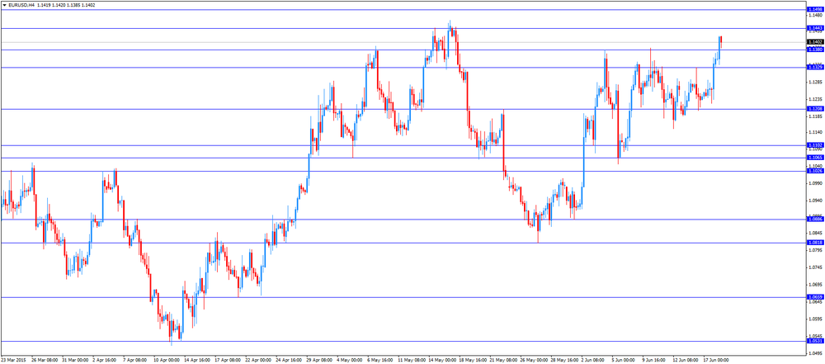This screenshot has width=825, height=364.
Task: Select the 1.1065 horizontal line price label
Action: [x=814, y=158]
